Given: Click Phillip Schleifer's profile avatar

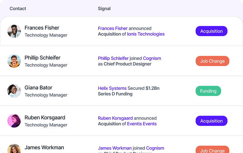Looking at the screenshot, I should pyautogui.click(x=14, y=61).
